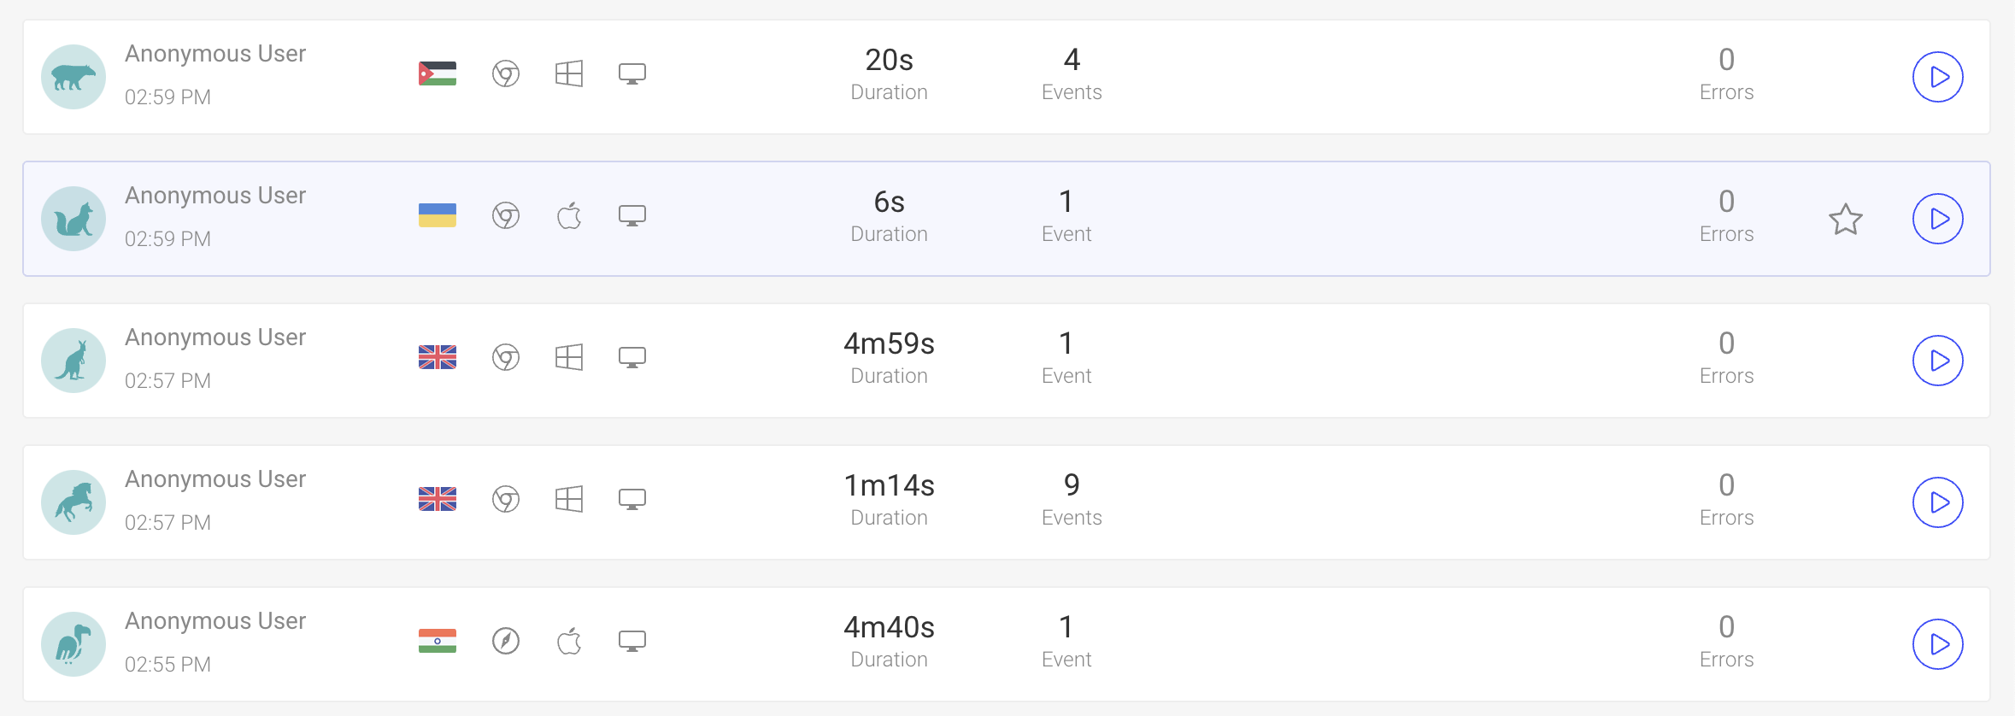Play the 20s session replay
The width and height of the screenshot is (2015, 716).
[1937, 77]
